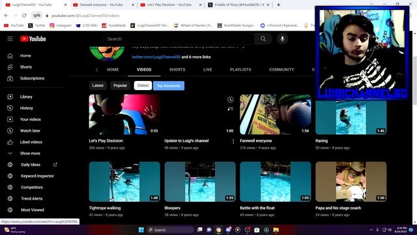Screen dimensions: 417x235
Task: Select the Oldest sort chip
Action: click(x=143, y=86)
